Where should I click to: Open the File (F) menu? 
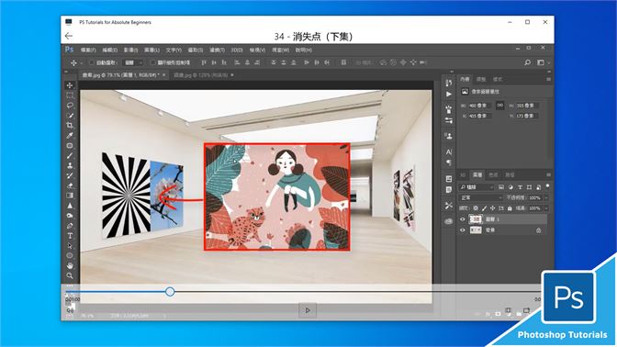[88, 50]
